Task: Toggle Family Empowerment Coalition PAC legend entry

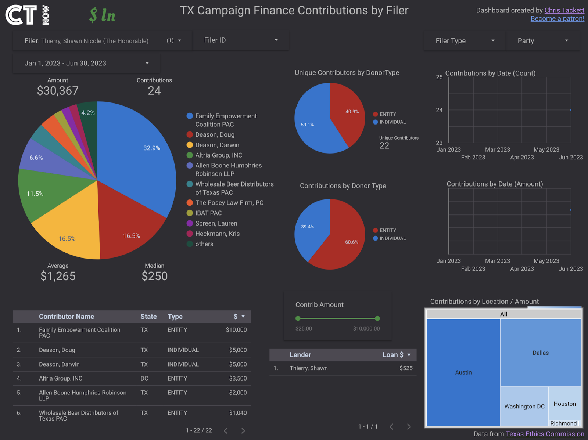Action: click(x=222, y=120)
